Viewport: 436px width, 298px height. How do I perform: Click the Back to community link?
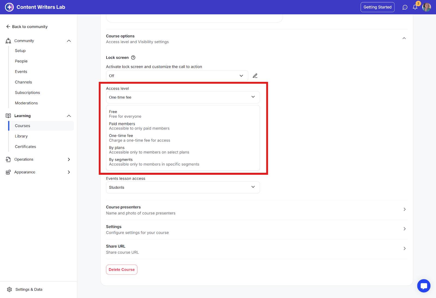30,27
